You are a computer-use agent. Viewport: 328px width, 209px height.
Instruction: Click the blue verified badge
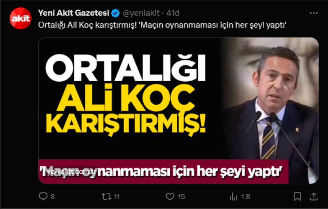(116, 13)
